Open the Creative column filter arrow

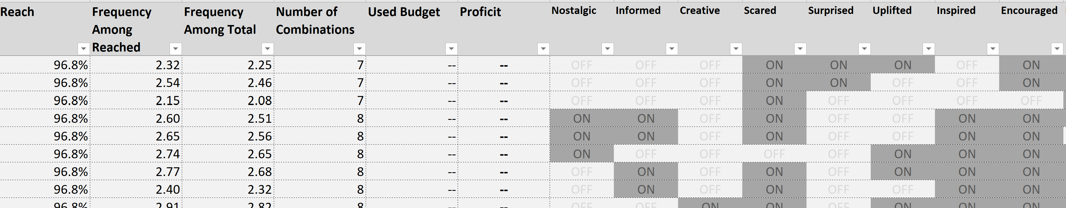(736, 49)
